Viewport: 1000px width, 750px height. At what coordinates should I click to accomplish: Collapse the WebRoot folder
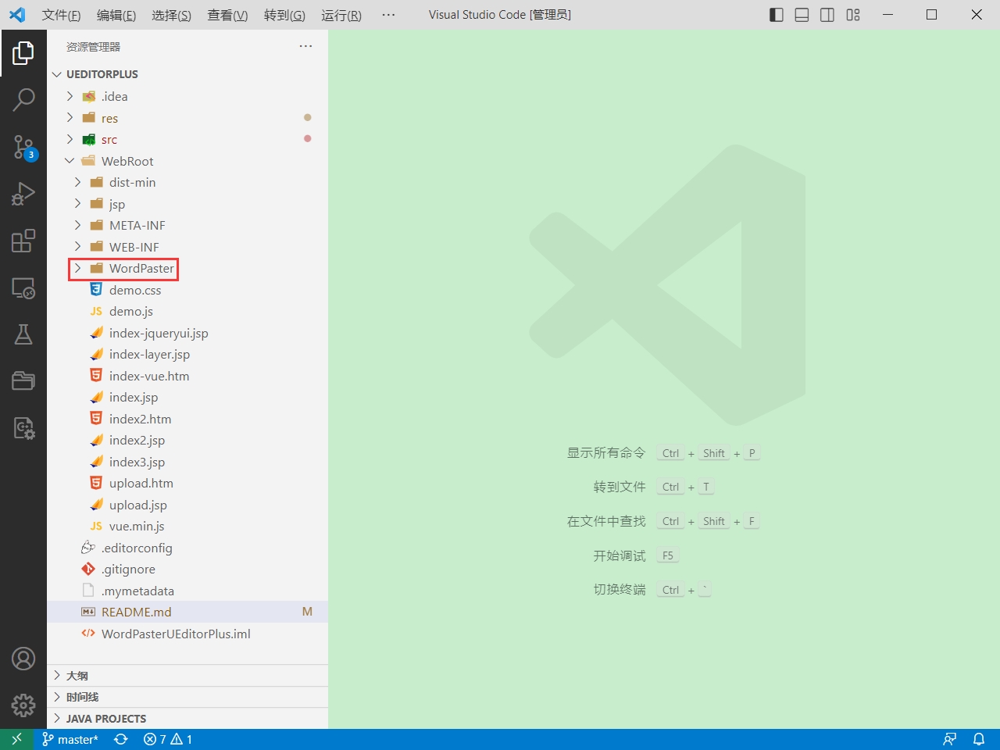187,161
